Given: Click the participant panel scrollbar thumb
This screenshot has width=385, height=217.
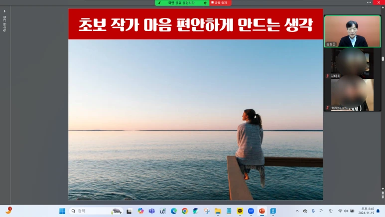Looking at the screenshot, I should (383, 58).
